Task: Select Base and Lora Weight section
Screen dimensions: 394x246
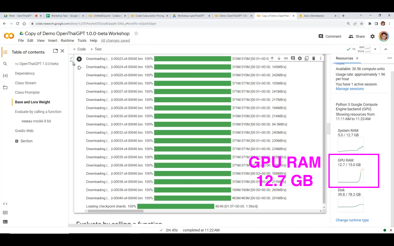Action: click(32, 102)
